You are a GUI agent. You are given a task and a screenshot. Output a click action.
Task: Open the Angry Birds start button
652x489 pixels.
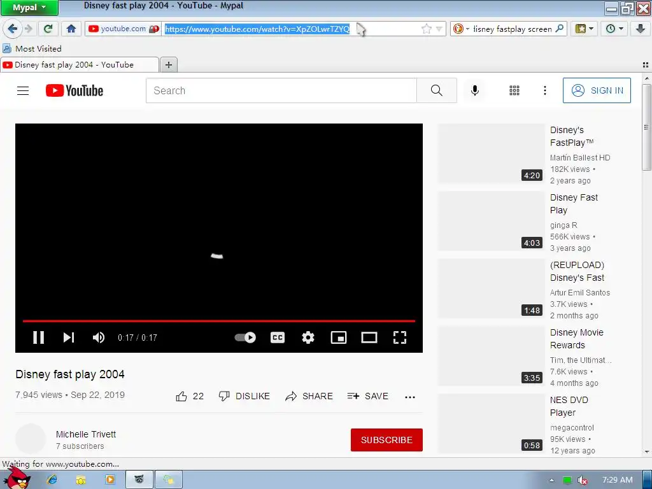click(17, 478)
